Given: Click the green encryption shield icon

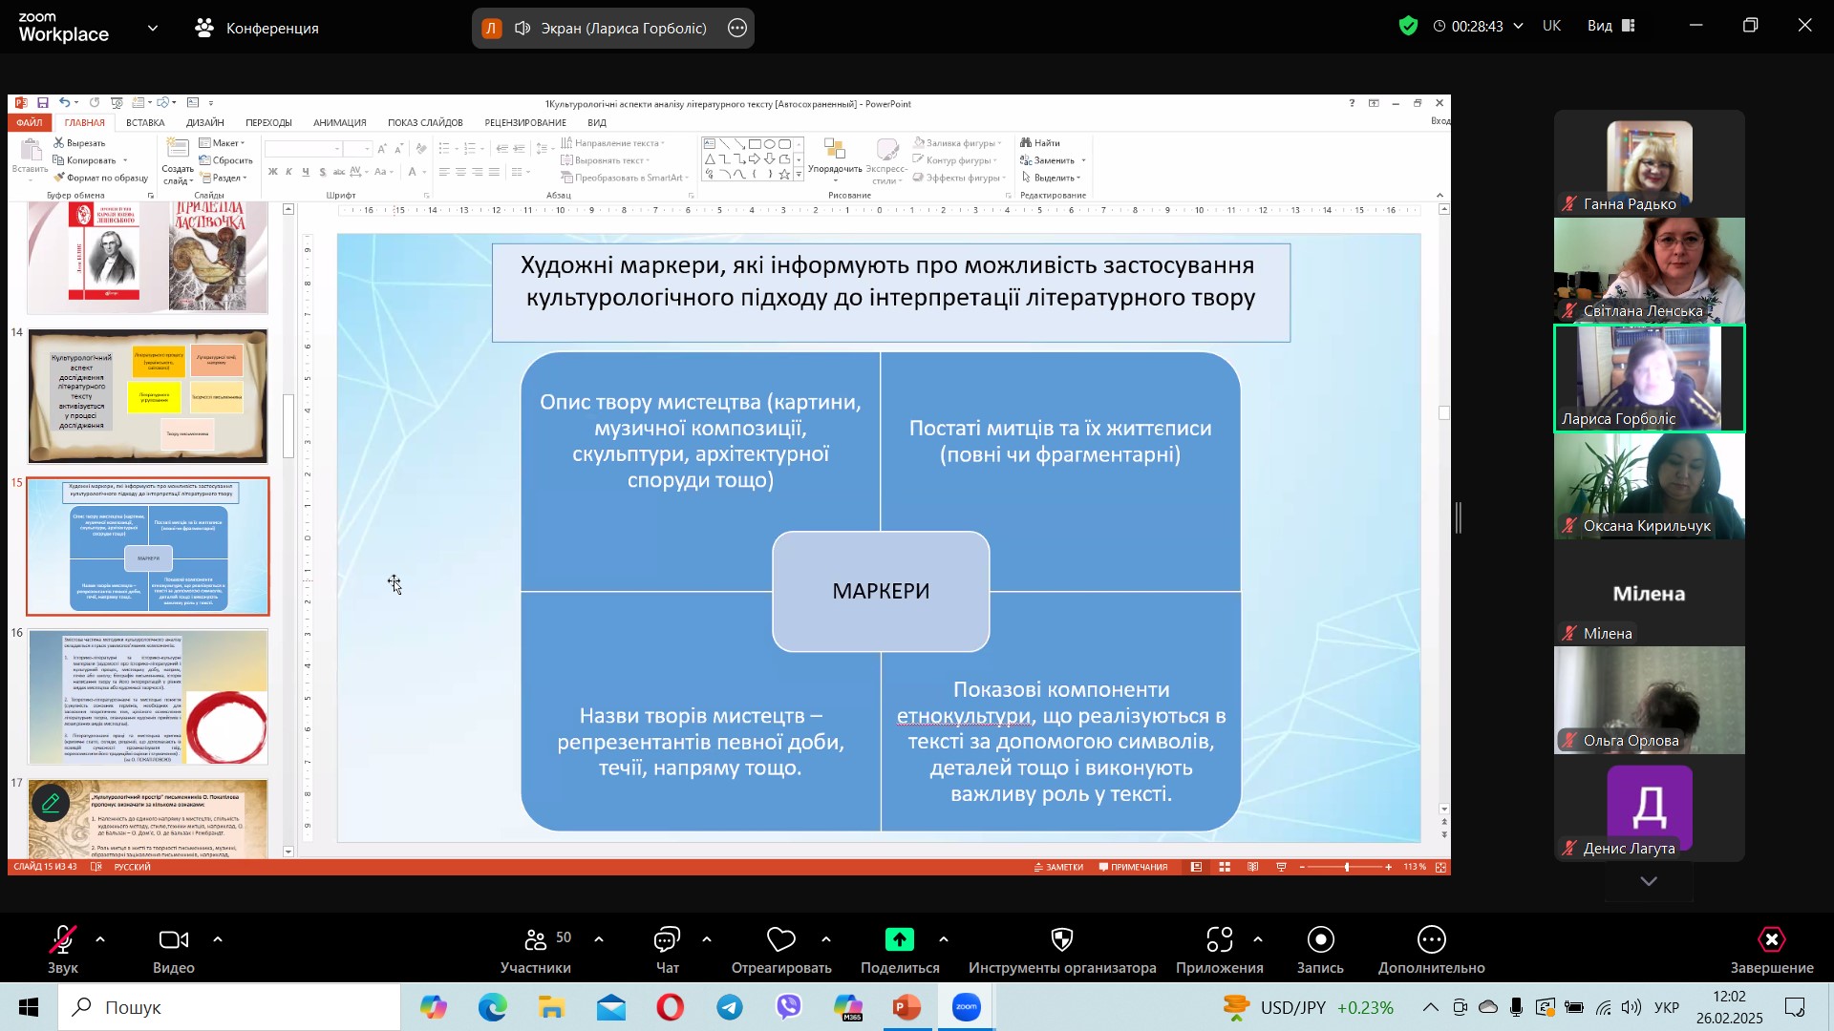Looking at the screenshot, I should tap(1409, 27).
